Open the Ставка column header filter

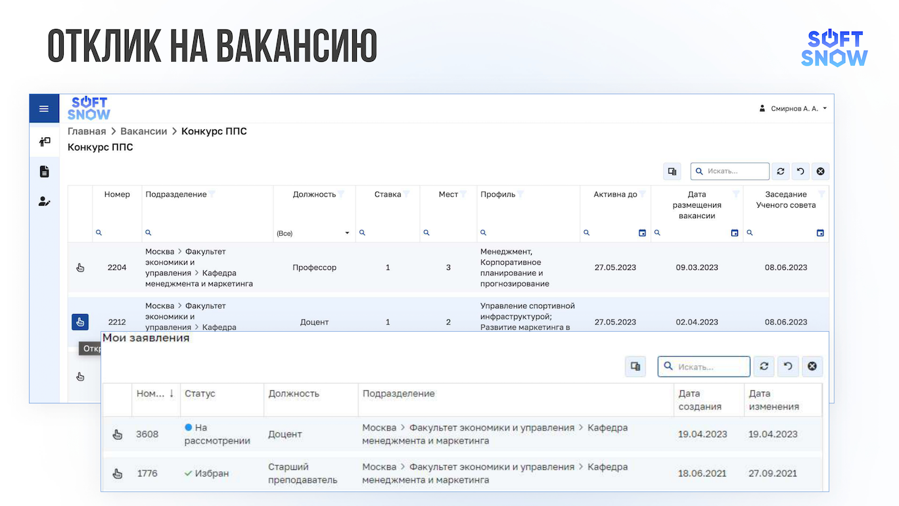coord(406,195)
